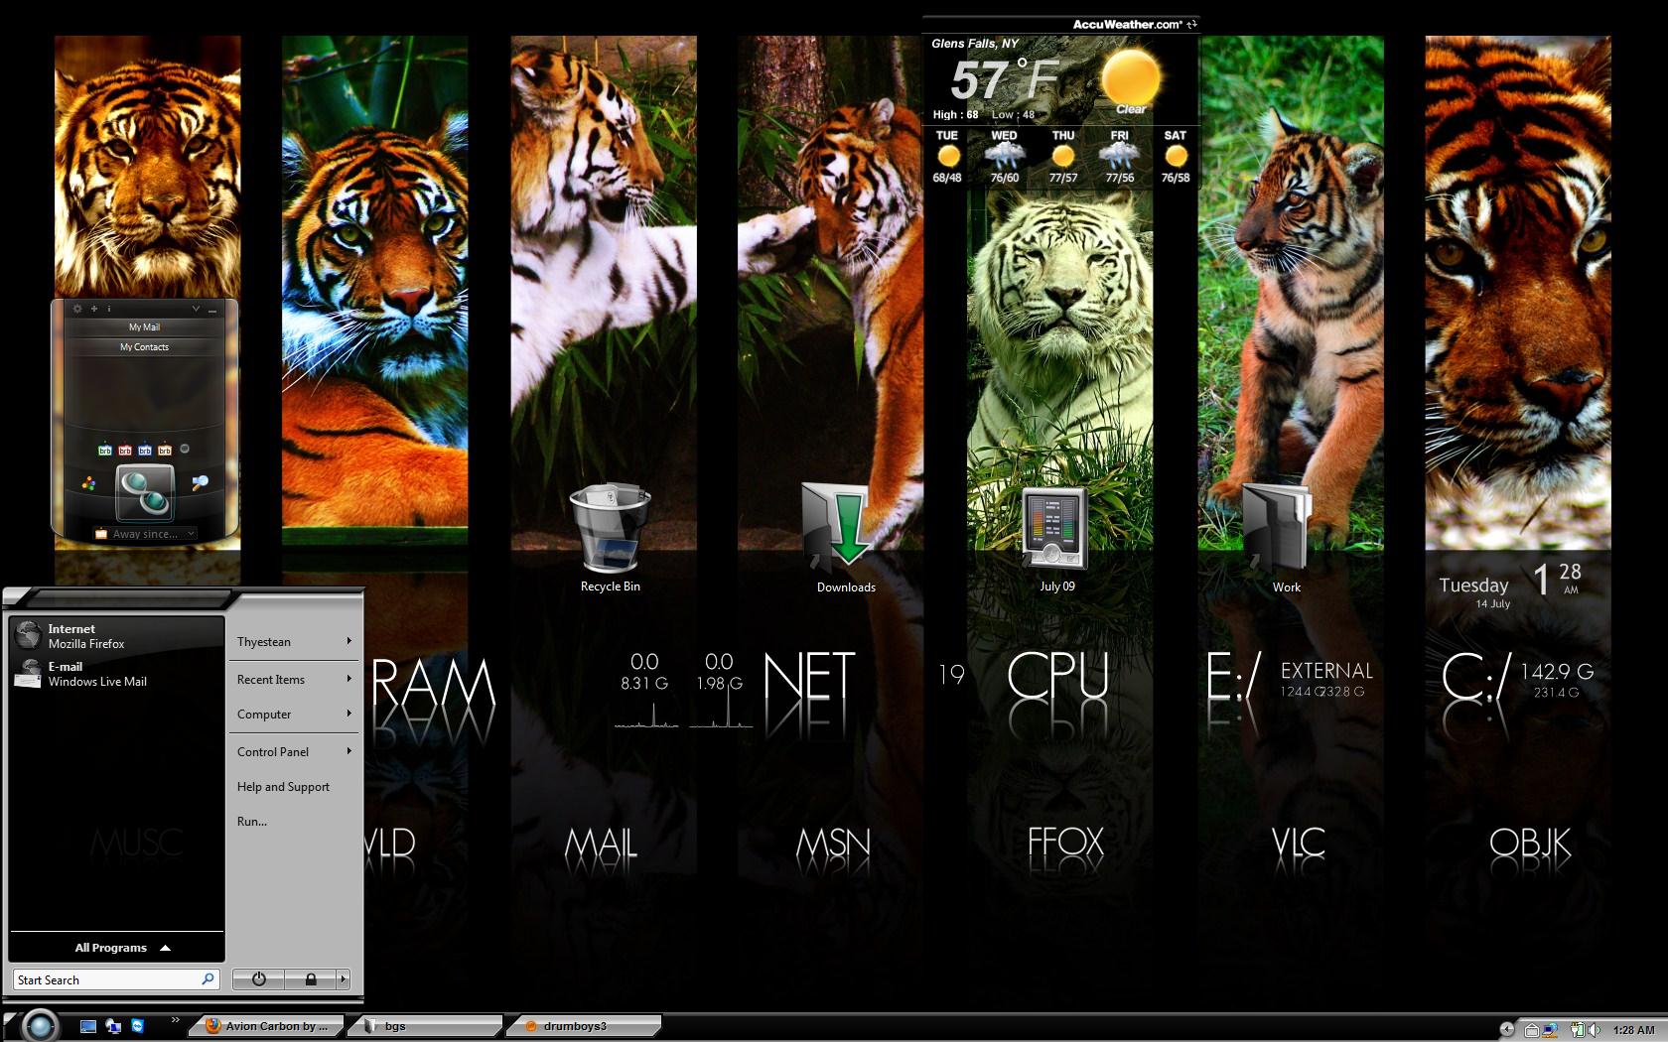This screenshot has width=1668, height=1042.
Task: Click the AccuWeather refresh icon
Action: 1191,24
